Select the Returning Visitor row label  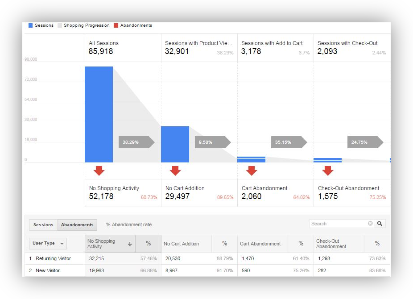(x=53, y=258)
